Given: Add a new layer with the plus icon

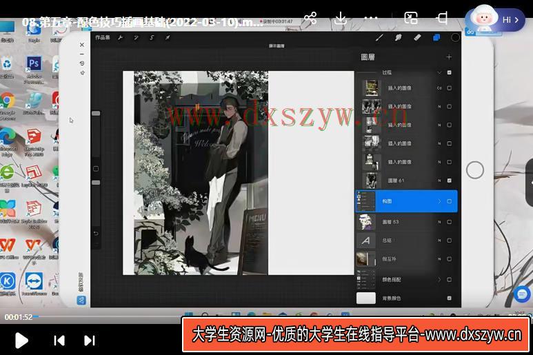Looking at the screenshot, I should click(449, 57).
